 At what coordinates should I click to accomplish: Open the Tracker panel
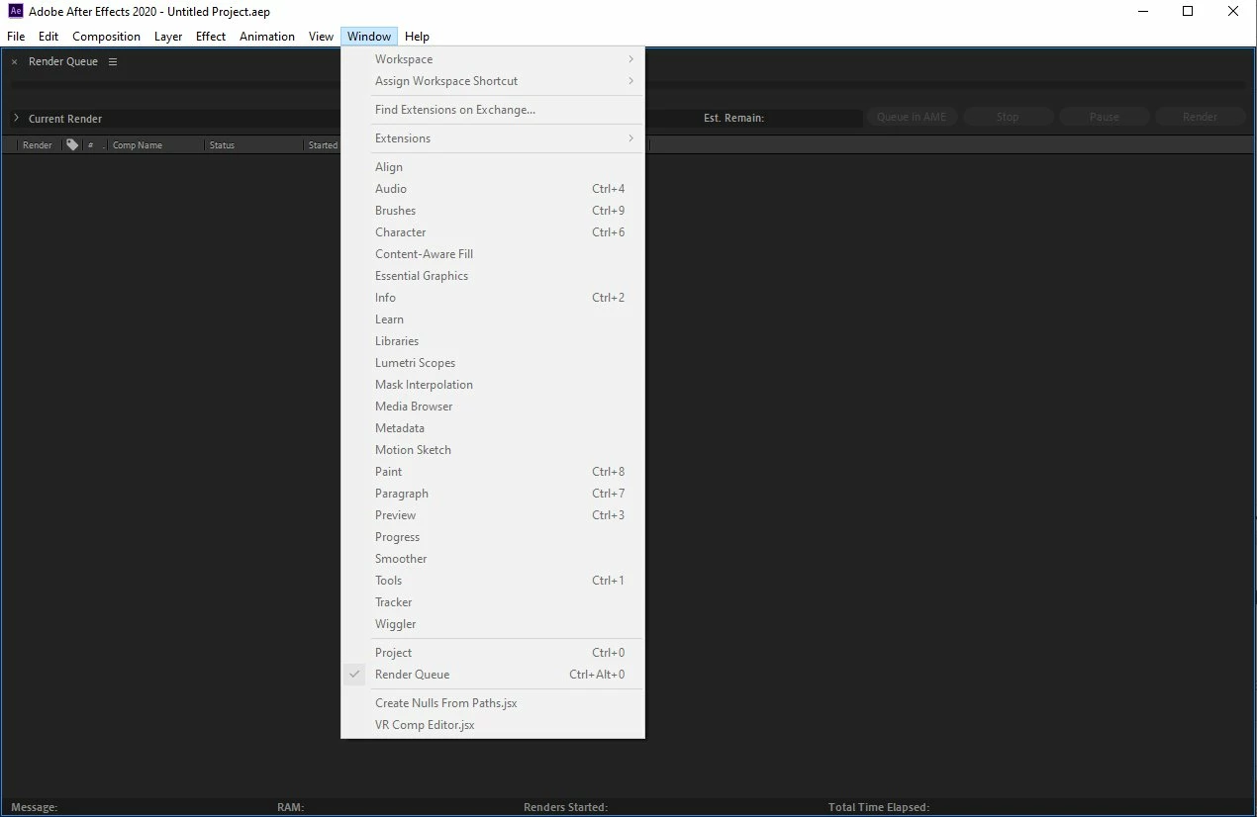[493, 602]
